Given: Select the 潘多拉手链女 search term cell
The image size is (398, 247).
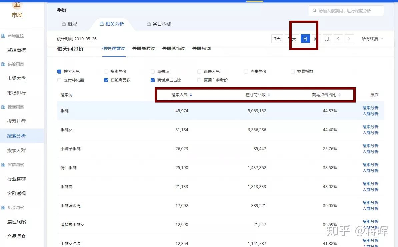Looking at the screenshot, I should point(73,225).
